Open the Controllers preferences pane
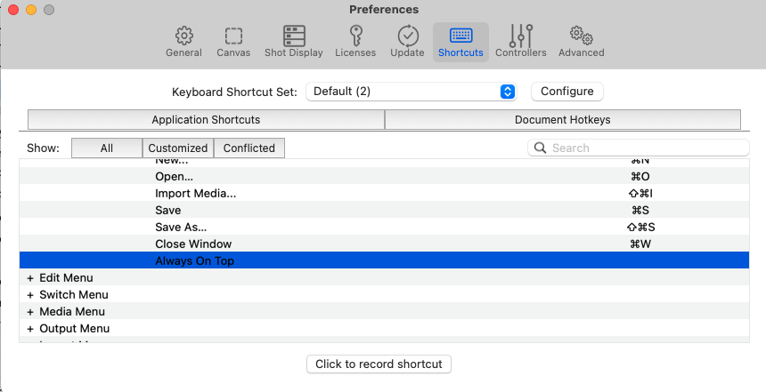Screen dimensions: 766x392 click(x=521, y=42)
